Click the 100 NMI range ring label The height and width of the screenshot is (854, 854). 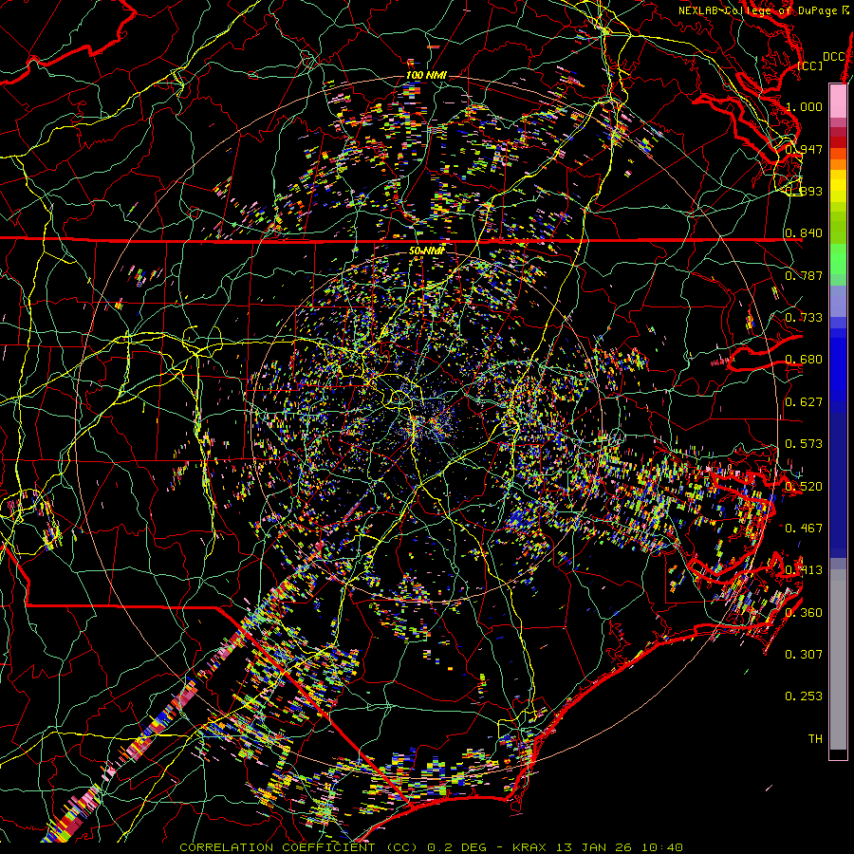(x=427, y=75)
